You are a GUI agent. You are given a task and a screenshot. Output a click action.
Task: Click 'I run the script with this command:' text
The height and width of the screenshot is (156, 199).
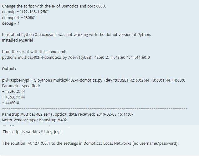pyautogui.click(x=34, y=52)
